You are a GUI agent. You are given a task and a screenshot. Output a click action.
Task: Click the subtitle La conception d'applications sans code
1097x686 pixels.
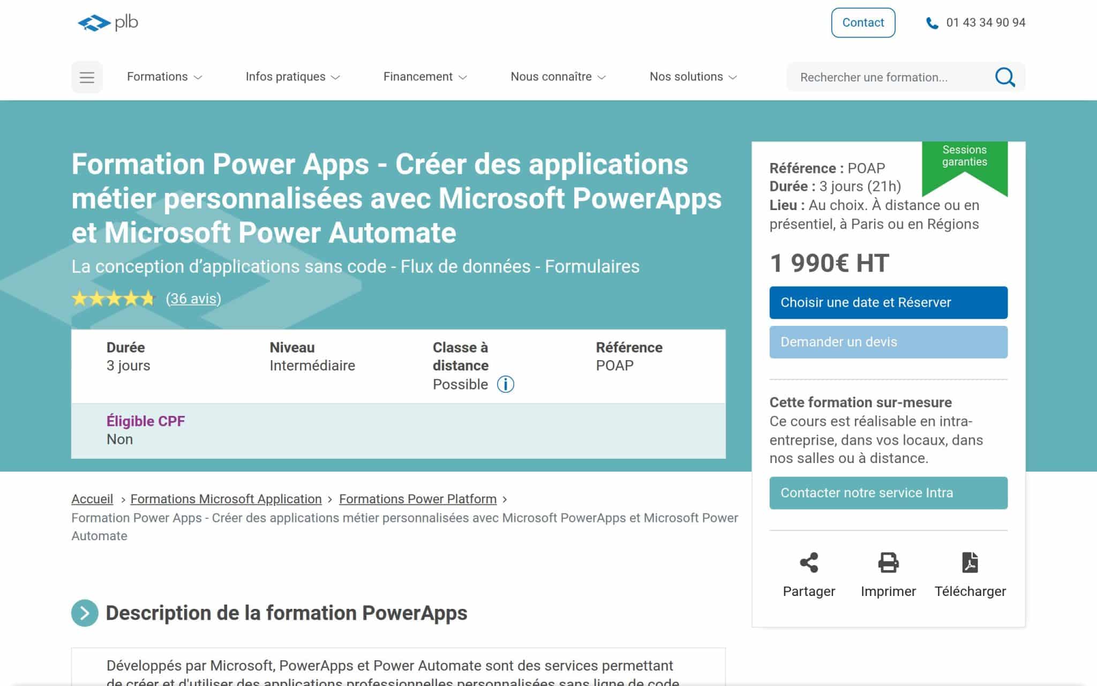[x=356, y=266]
